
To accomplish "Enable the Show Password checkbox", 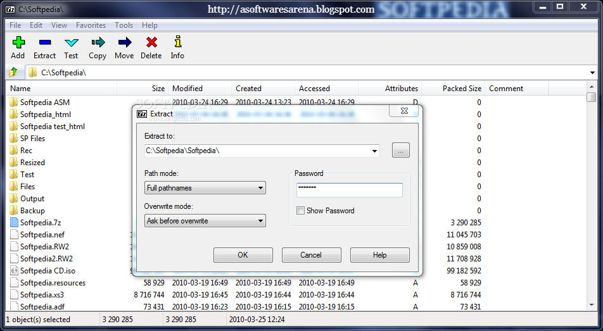I will click(300, 210).
